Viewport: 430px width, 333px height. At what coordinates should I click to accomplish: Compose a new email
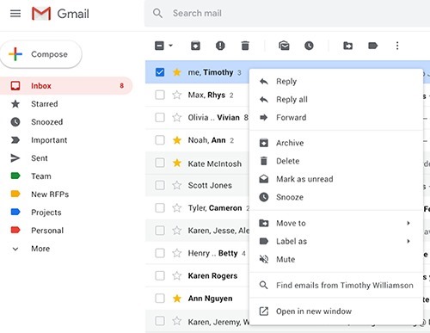tap(41, 54)
